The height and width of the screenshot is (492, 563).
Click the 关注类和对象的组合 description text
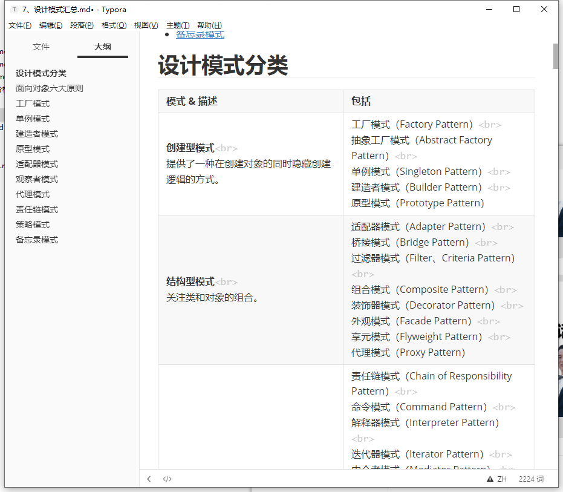(212, 298)
